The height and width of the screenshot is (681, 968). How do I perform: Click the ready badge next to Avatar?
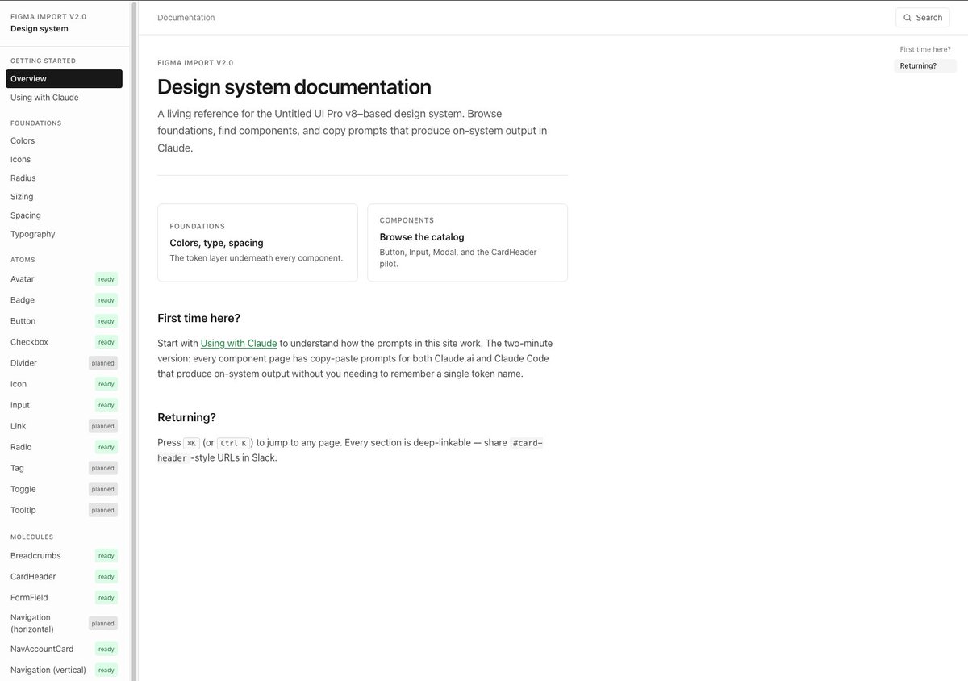pos(106,279)
